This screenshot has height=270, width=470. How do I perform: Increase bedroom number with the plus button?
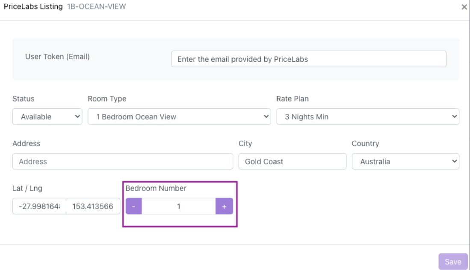(224, 206)
